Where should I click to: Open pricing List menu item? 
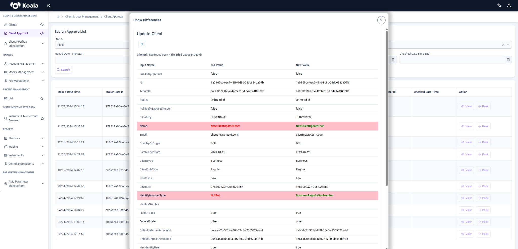(11, 98)
